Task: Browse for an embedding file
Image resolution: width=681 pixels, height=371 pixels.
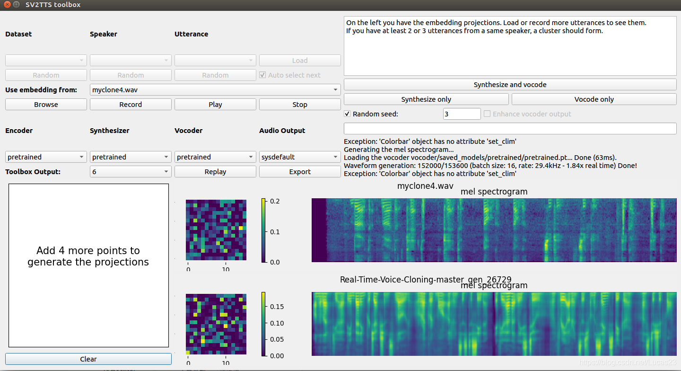Action: pos(45,104)
